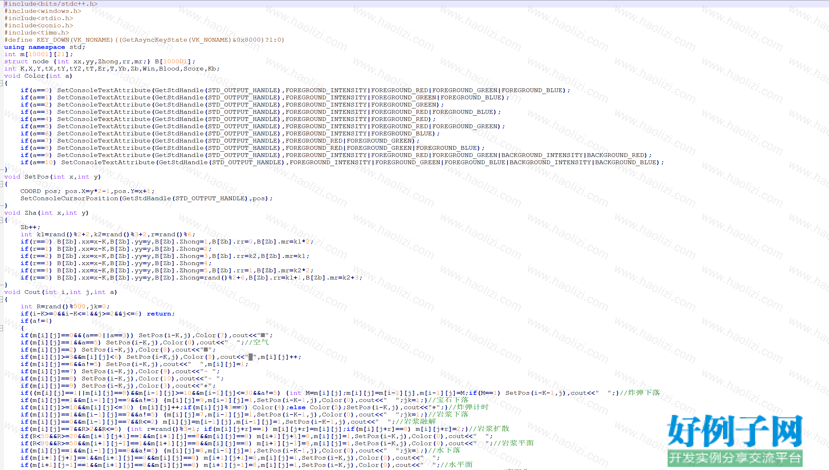
Task: Click the 'void SetPos(int x,int y)' signature
Action: [52, 177]
